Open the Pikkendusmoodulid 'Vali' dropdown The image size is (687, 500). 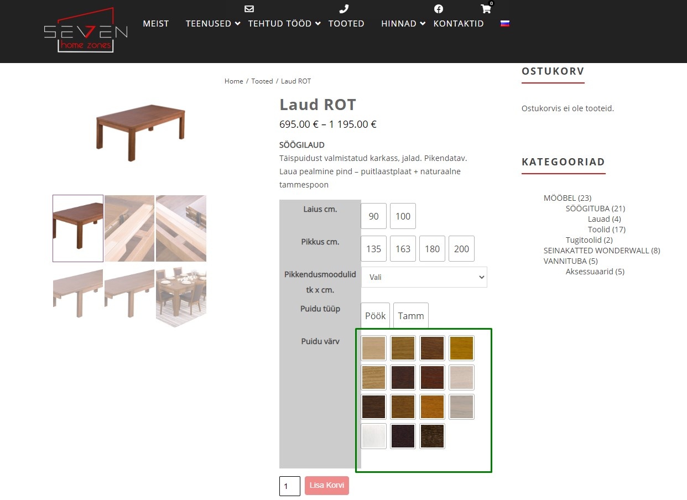point(424,277)
